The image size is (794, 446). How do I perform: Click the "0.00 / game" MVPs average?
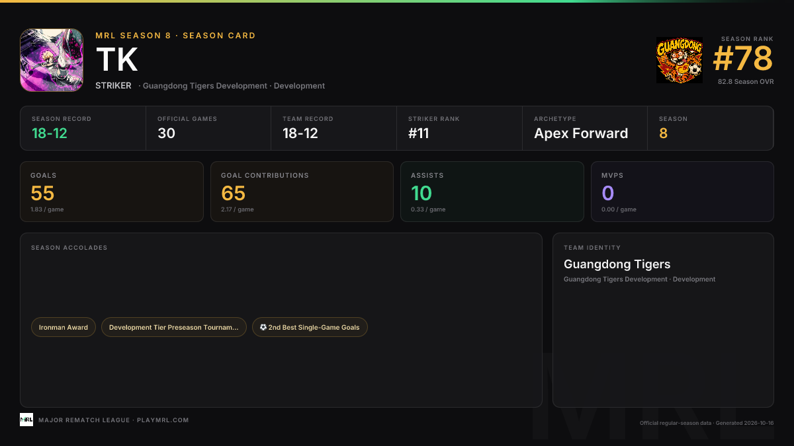coord(619,209)
